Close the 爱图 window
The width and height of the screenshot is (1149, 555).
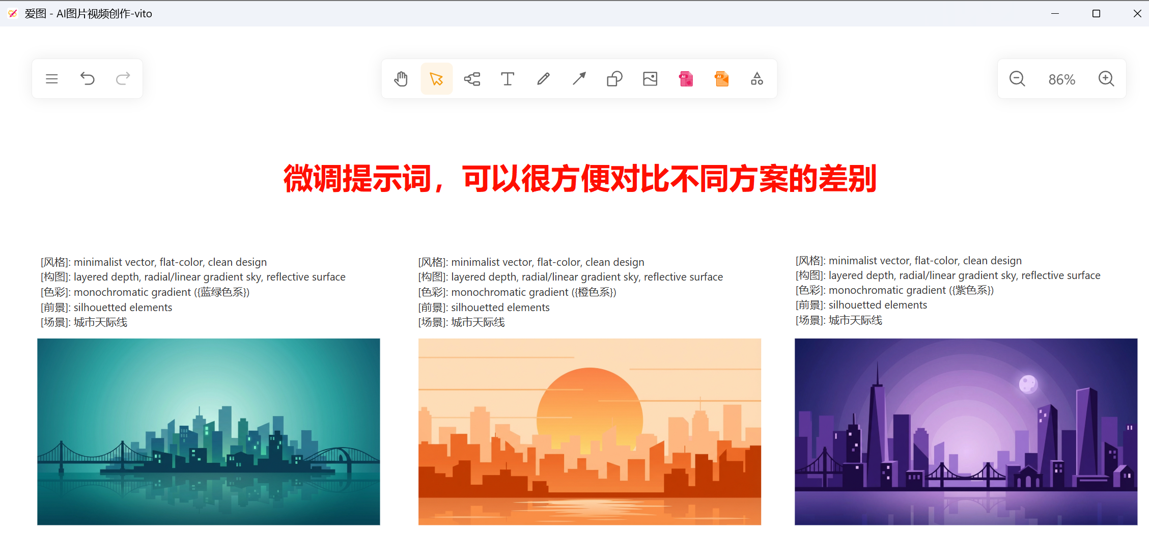[1137, 14]
